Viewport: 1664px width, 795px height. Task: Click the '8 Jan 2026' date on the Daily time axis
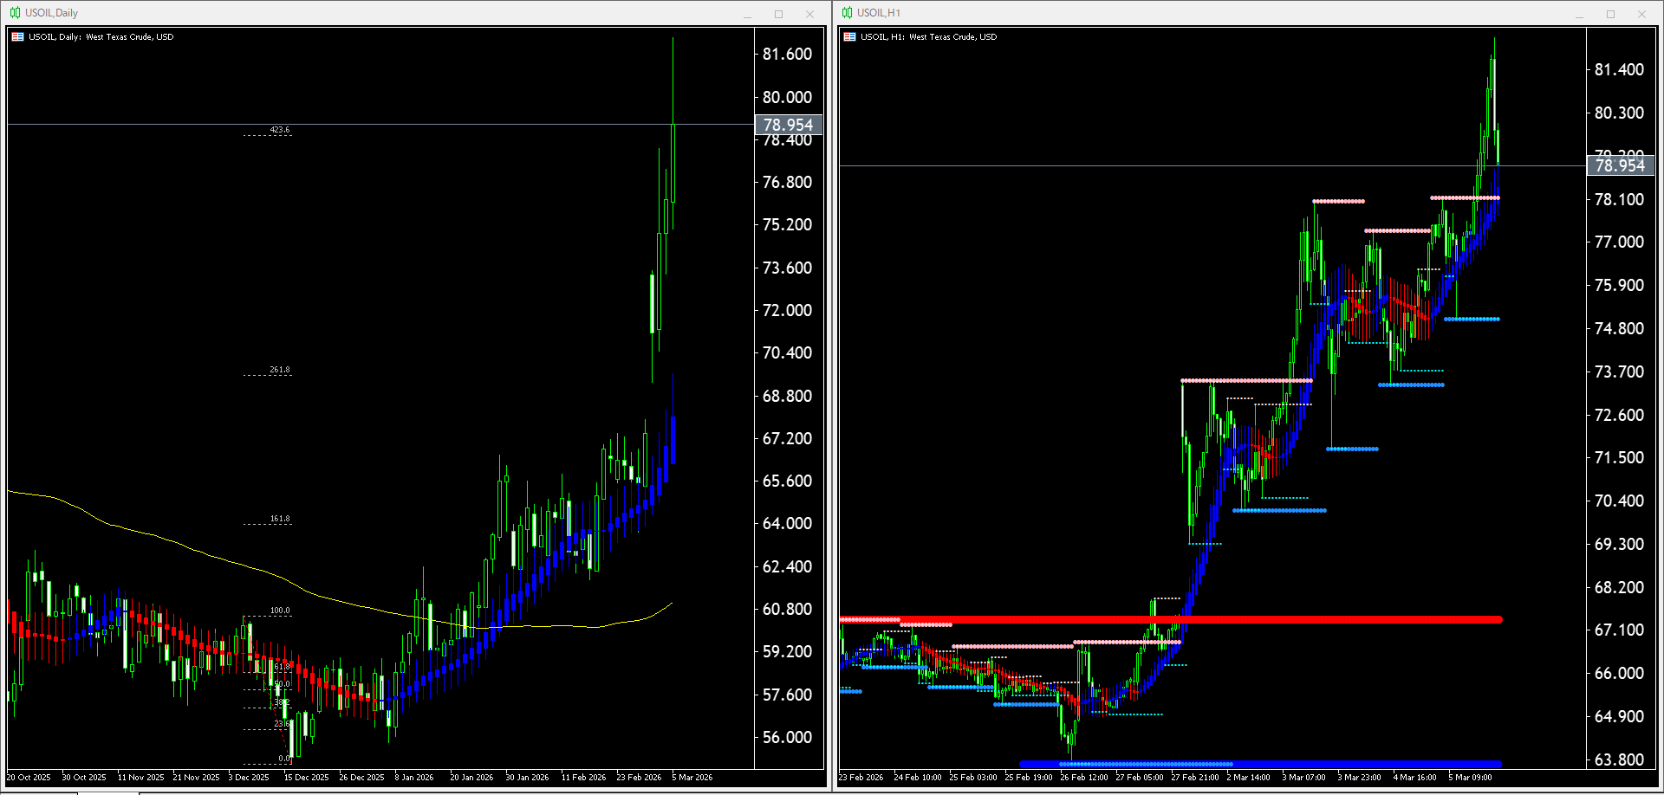(x=414, y=778)
